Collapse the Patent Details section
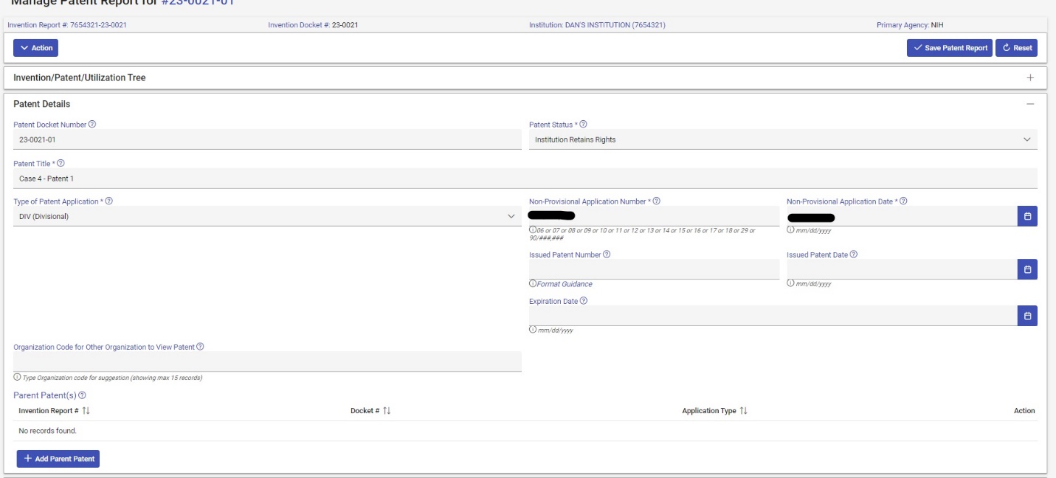Screen dimensions: 1056x478 pyautogui.click(x=1030, y=104)
